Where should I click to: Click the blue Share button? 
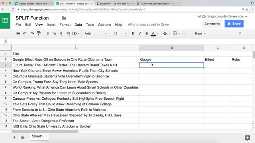tap(234, 24)
